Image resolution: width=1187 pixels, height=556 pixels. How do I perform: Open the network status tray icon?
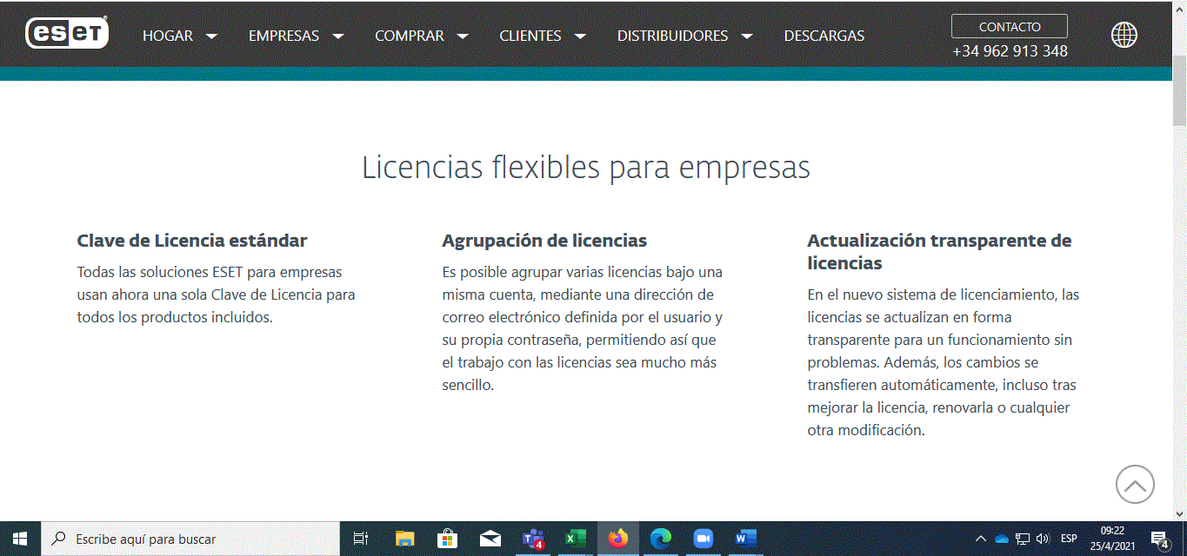[1023, 539]
